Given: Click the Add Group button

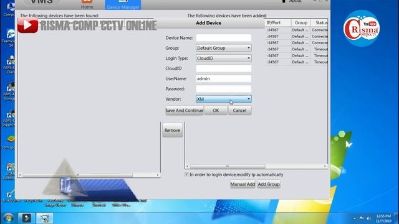Looking at the screenshot, I should (x=269, y=184).
